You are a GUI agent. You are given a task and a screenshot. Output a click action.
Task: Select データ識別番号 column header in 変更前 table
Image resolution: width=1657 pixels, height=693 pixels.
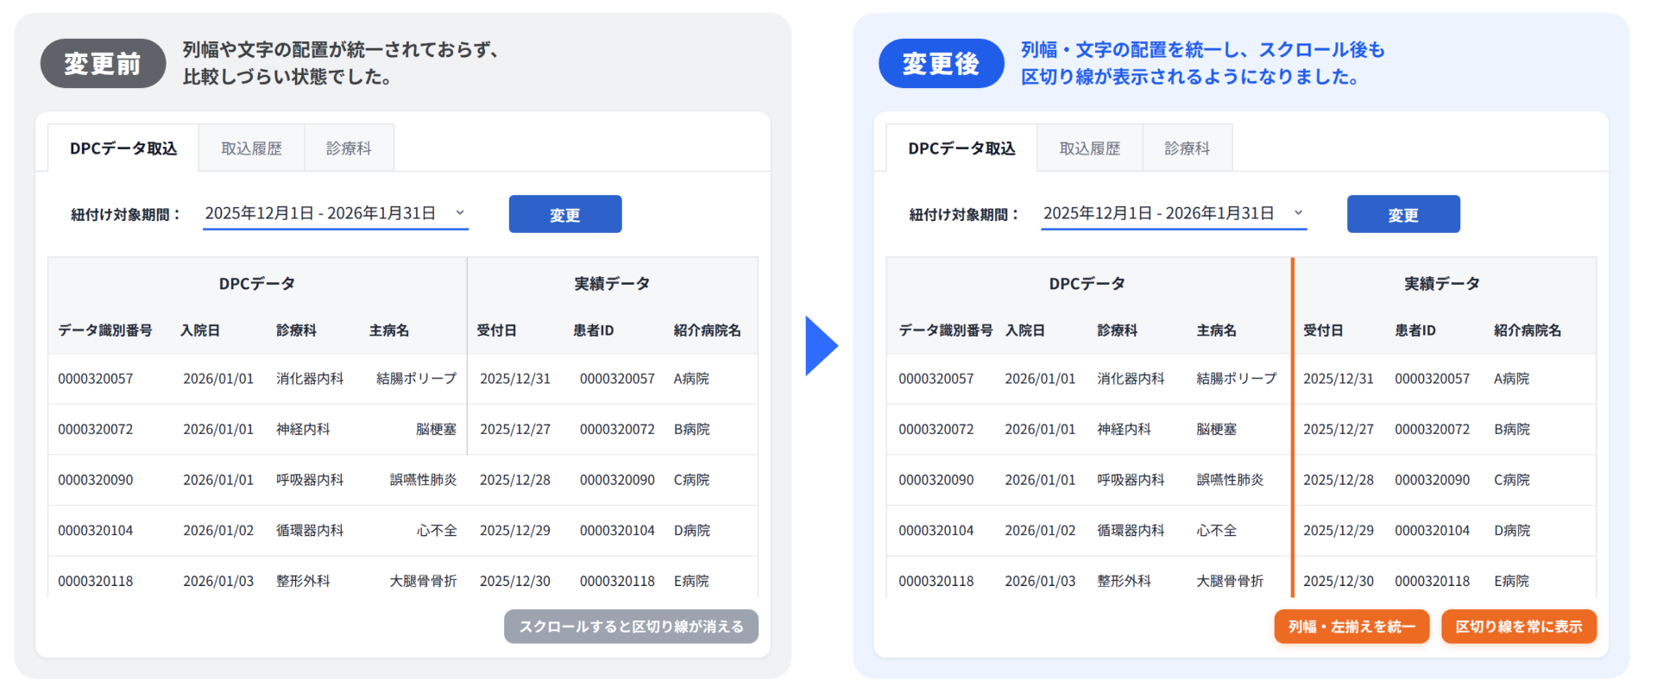(x=105, y=331)
